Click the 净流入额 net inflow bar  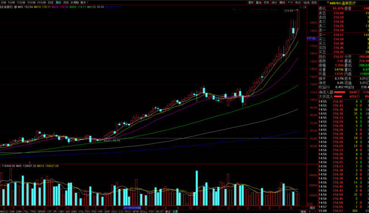point(340,92)
